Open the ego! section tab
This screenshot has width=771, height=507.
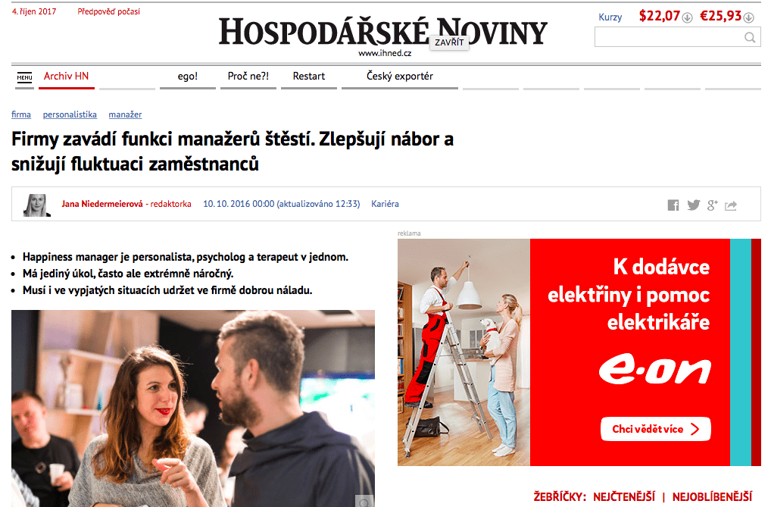pos(187,77)
